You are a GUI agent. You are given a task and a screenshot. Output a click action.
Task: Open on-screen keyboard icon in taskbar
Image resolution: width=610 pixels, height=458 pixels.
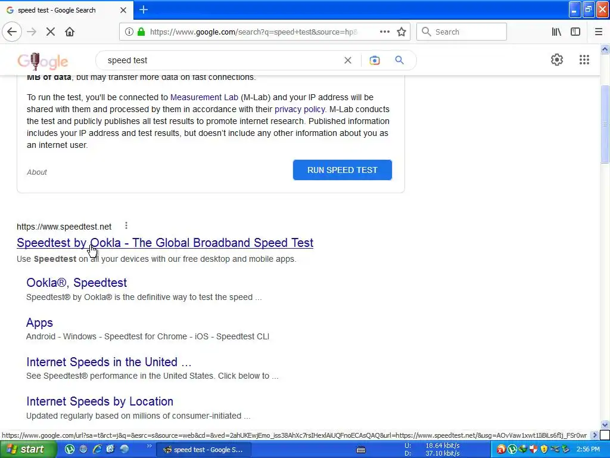point(361,450)
